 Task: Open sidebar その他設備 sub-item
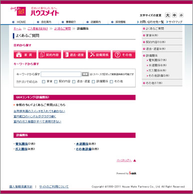coord(159,76)
